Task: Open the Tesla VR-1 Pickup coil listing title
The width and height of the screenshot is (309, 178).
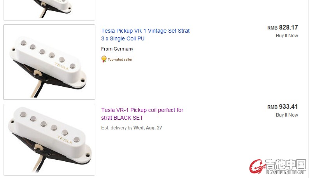Action: pyautogui.click(x=142, y=114)
